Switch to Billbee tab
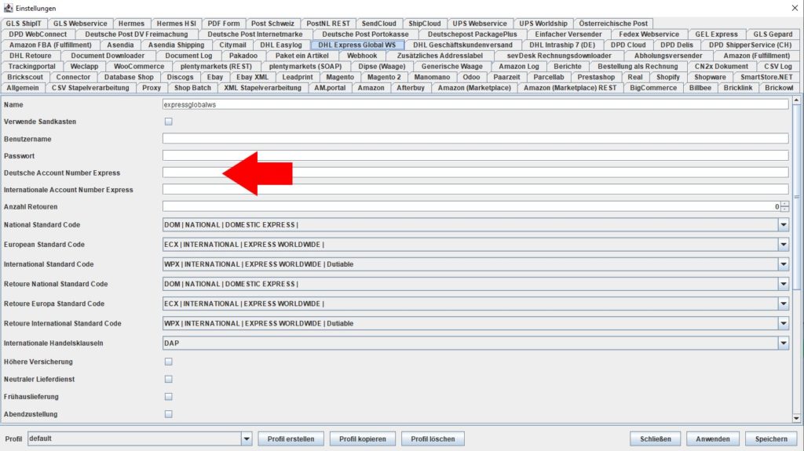The height and width of the screenshot is (451, 804). [700, 88]
